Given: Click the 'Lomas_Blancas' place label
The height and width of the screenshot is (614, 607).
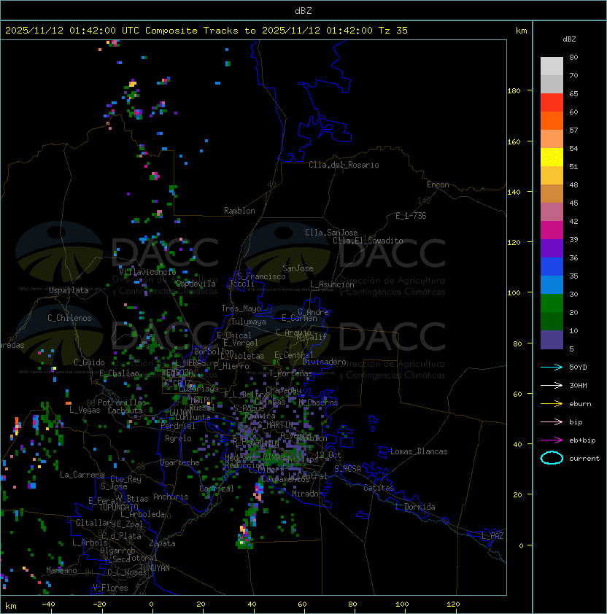Looking at the screenshot, I should coord(419,451).
